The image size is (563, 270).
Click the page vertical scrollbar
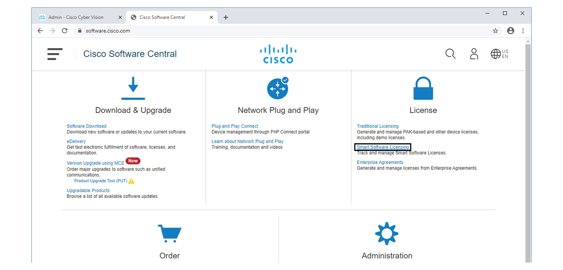[x=528, y=153]
